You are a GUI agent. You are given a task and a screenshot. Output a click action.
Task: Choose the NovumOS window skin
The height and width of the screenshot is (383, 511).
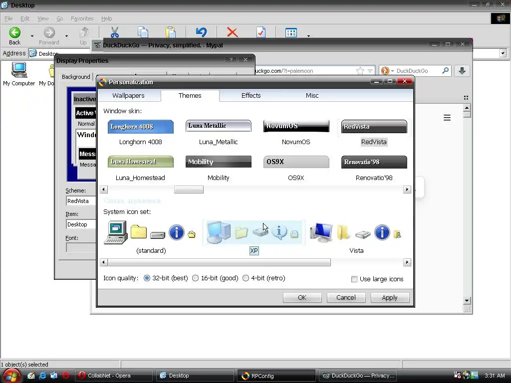coord(296,126)
